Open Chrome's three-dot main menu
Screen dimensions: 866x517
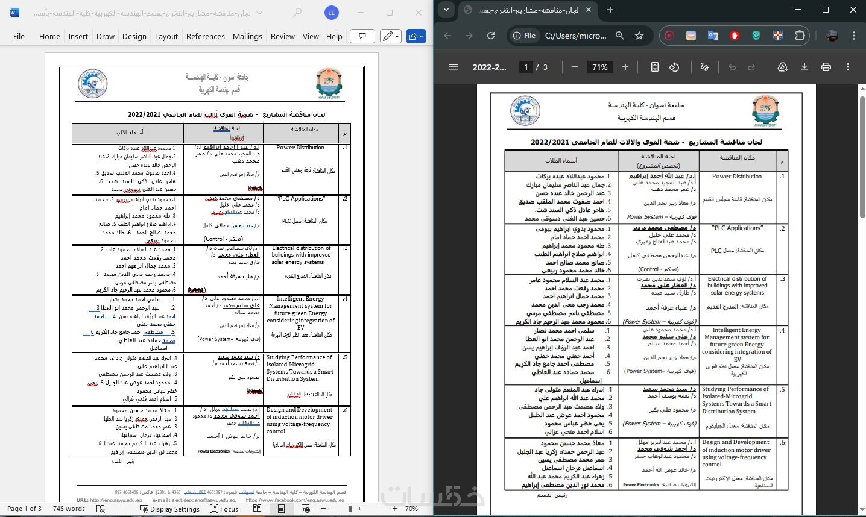click(x=854, y=36)
